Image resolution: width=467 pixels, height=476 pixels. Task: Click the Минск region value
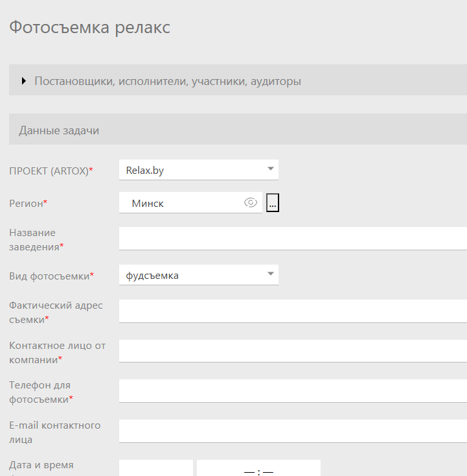tap(148, 204)
